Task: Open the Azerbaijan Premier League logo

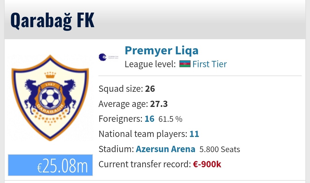Action: point(108,57)
